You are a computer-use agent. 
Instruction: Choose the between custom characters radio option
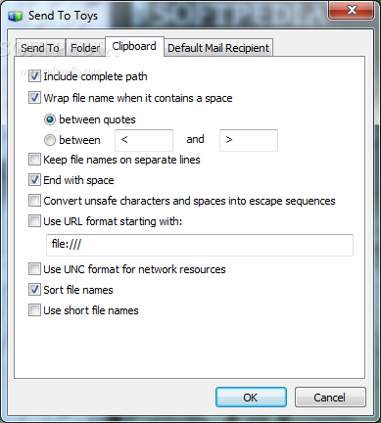click(x=50, y=140)
